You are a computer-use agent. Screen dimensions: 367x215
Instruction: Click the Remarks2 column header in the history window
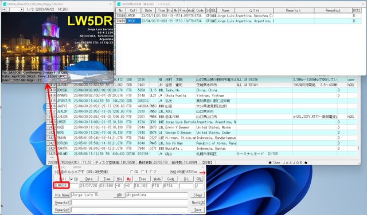[333, 10]
